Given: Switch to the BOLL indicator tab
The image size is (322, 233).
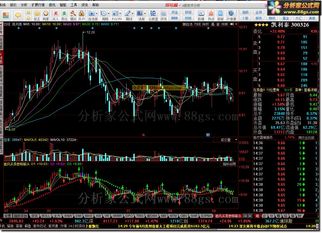Looking at the screenshot, I should pos(46,216).
